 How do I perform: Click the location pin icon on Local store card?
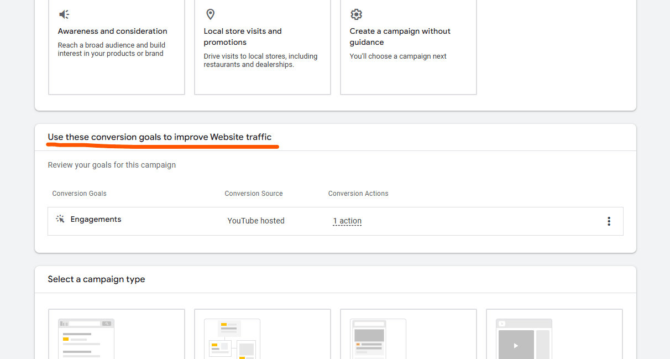211,14
